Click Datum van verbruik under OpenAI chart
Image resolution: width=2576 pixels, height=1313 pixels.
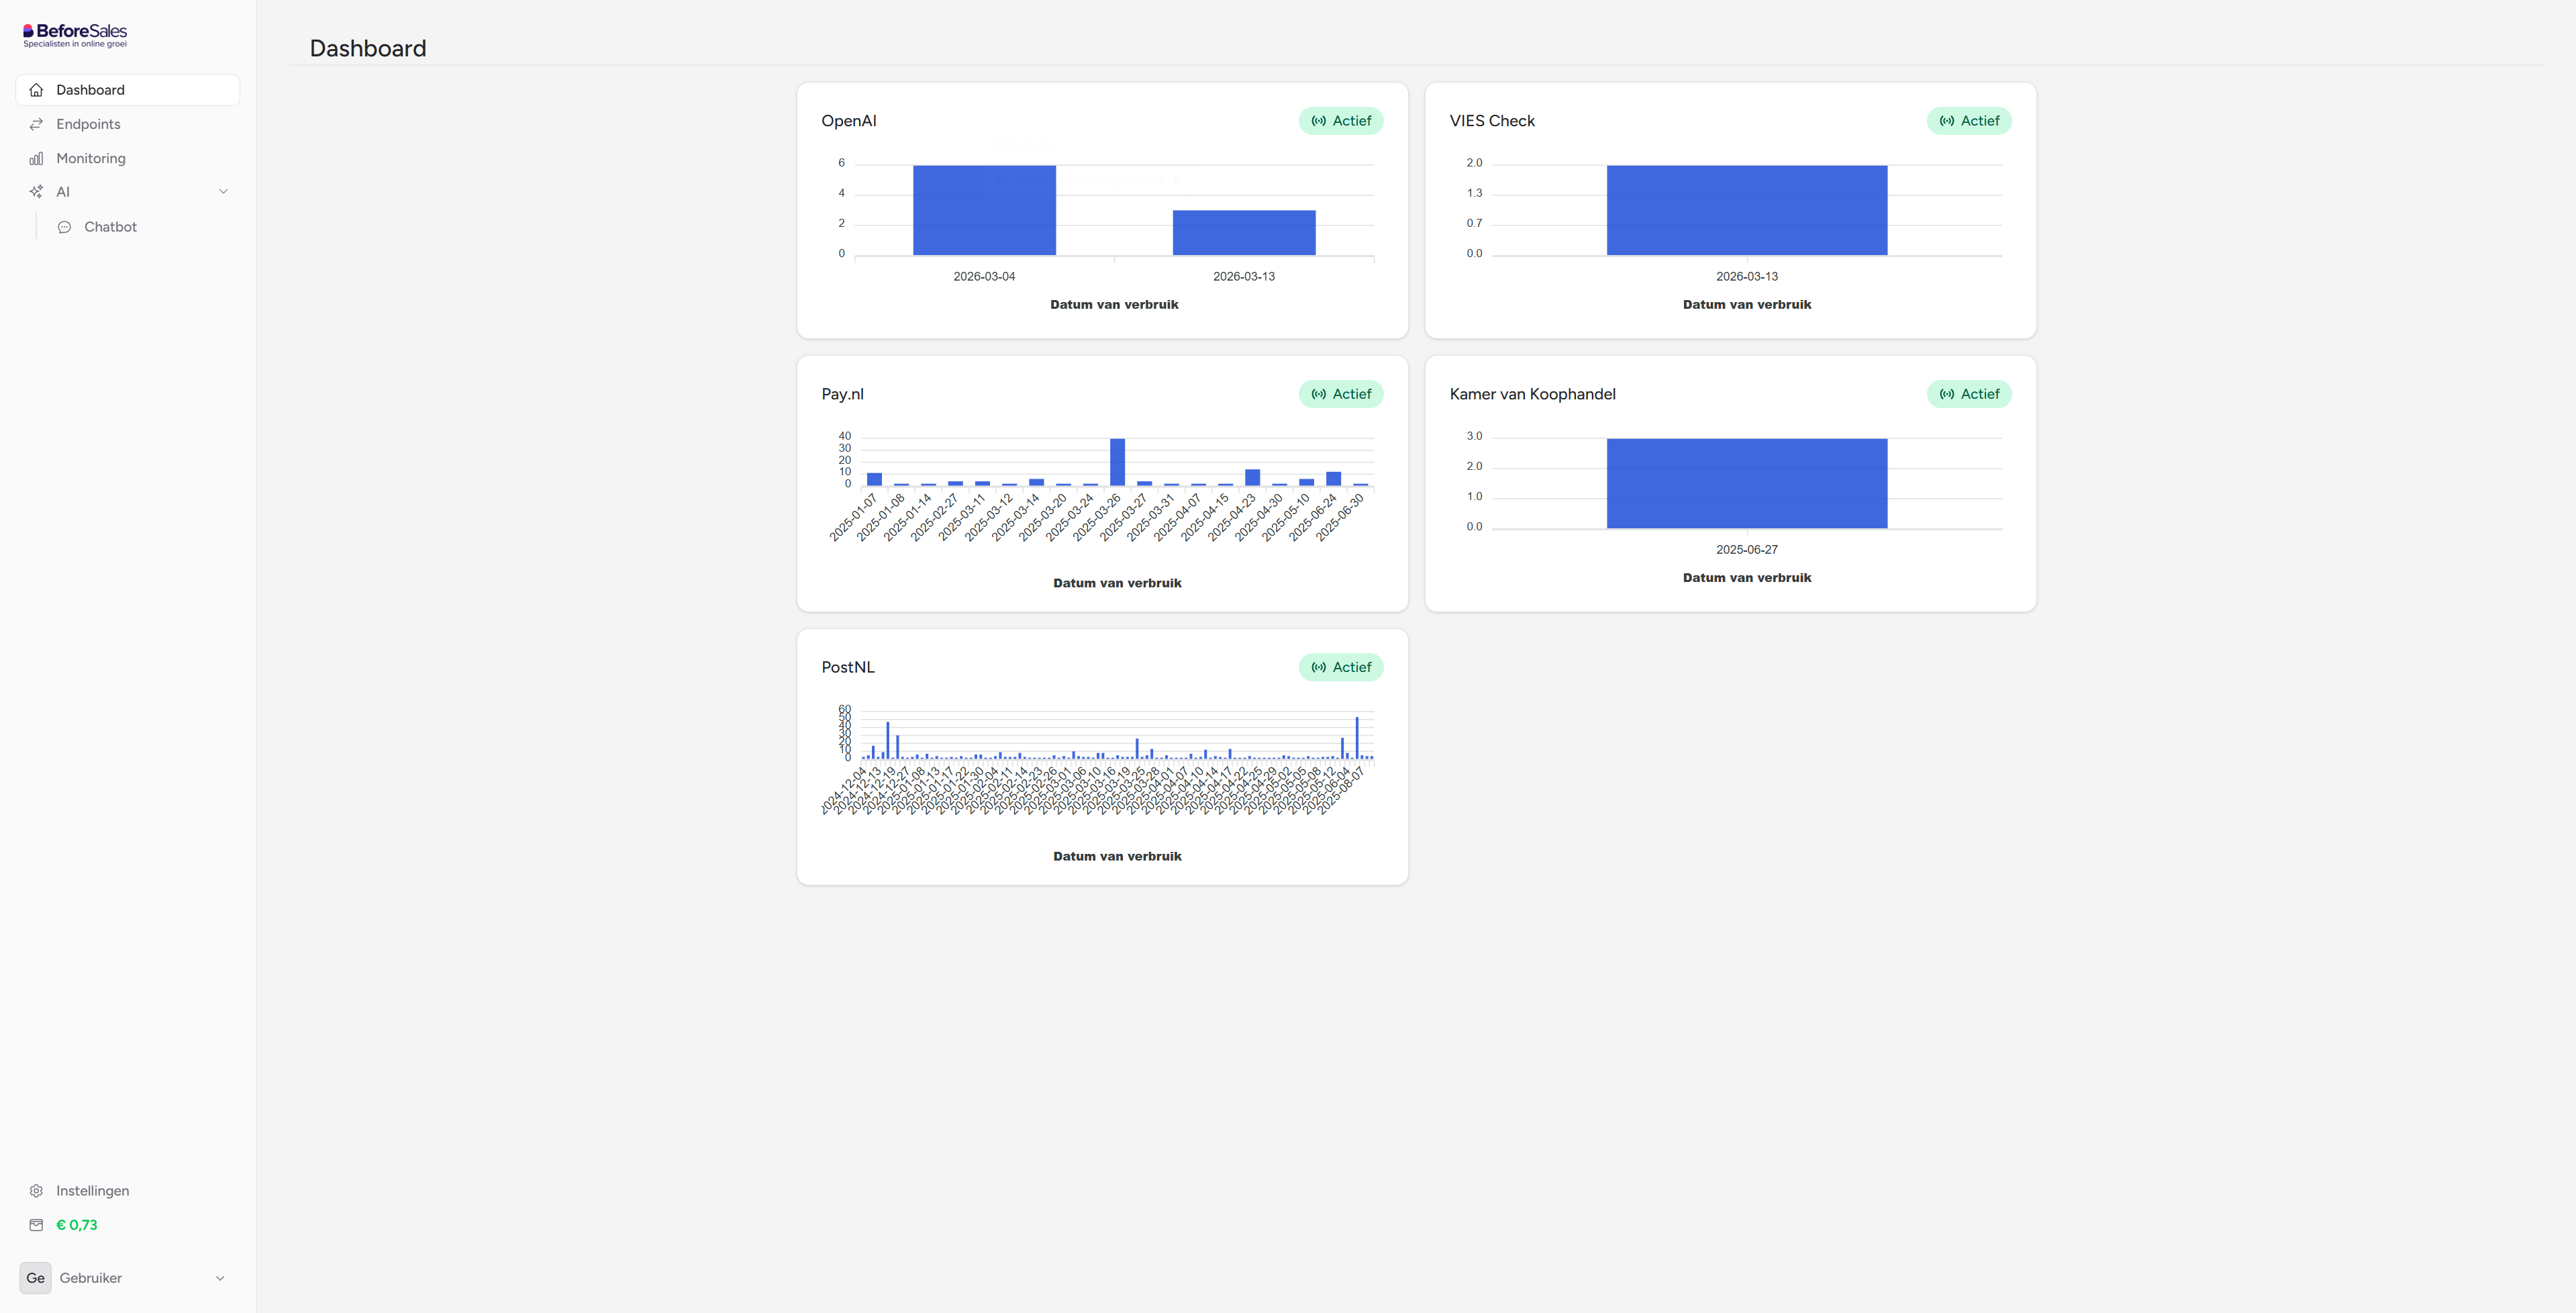[x=1114, y=304]
